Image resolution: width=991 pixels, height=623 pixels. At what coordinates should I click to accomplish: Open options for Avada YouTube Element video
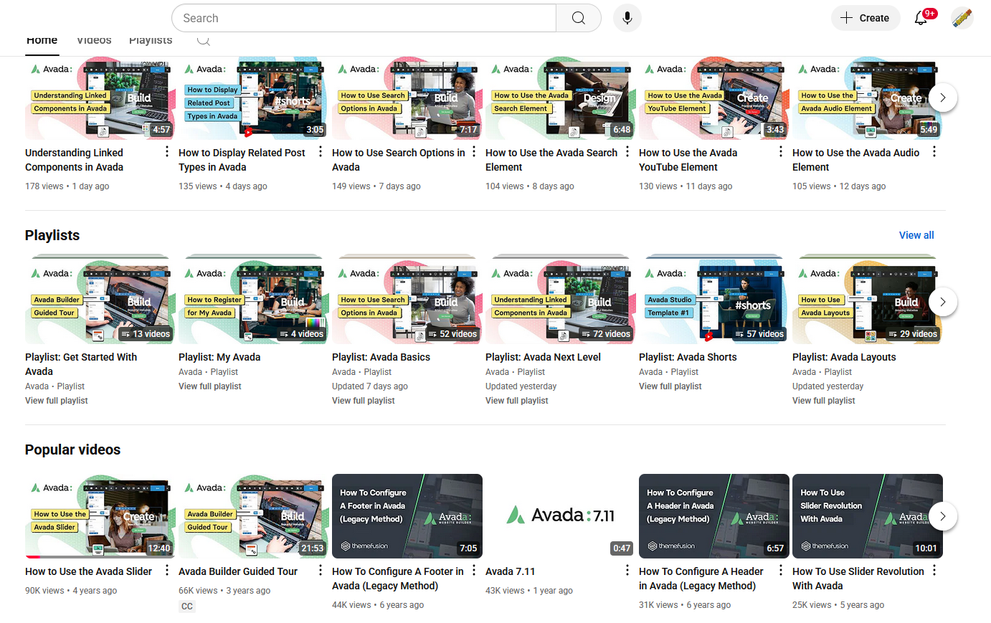[x=781, y=152]
